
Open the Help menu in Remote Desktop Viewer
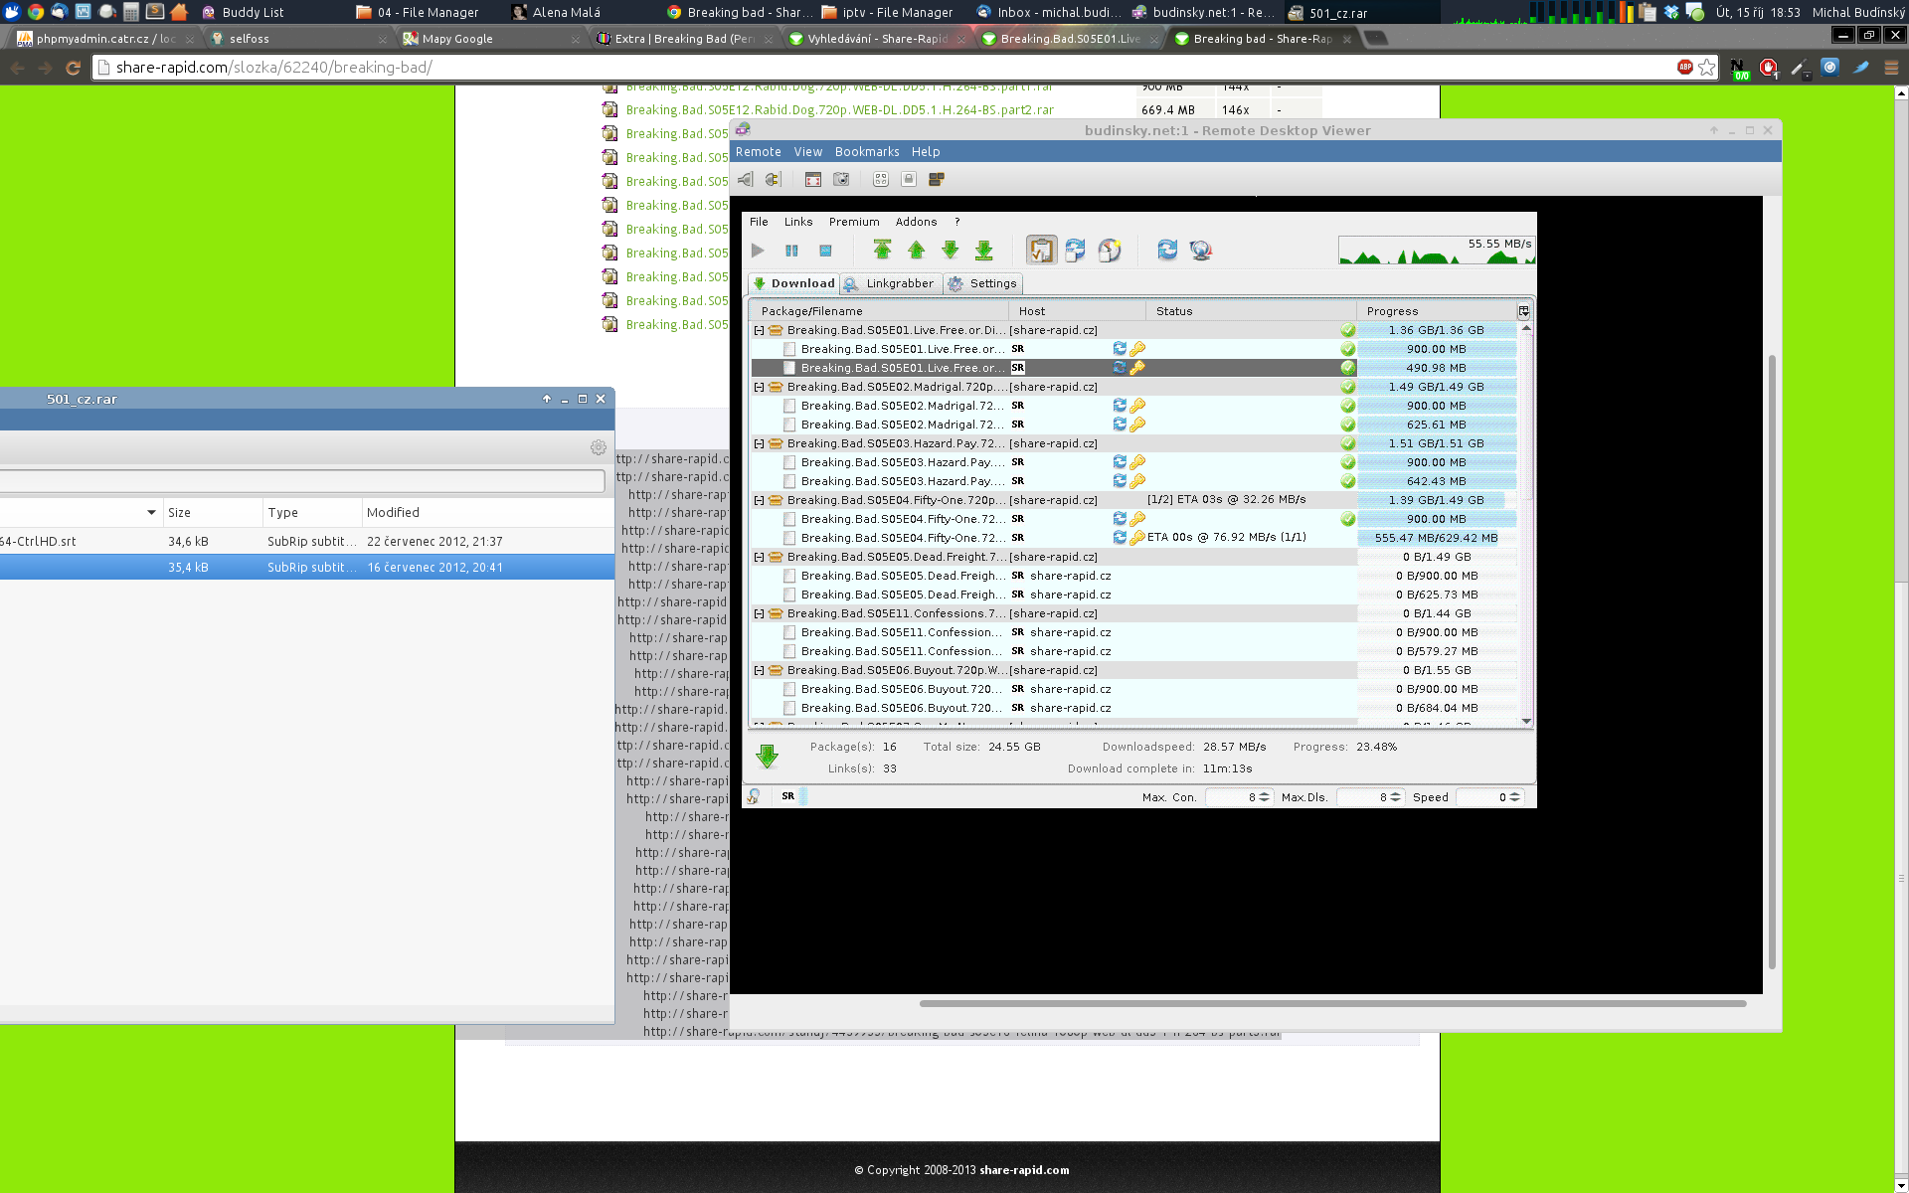925,152
